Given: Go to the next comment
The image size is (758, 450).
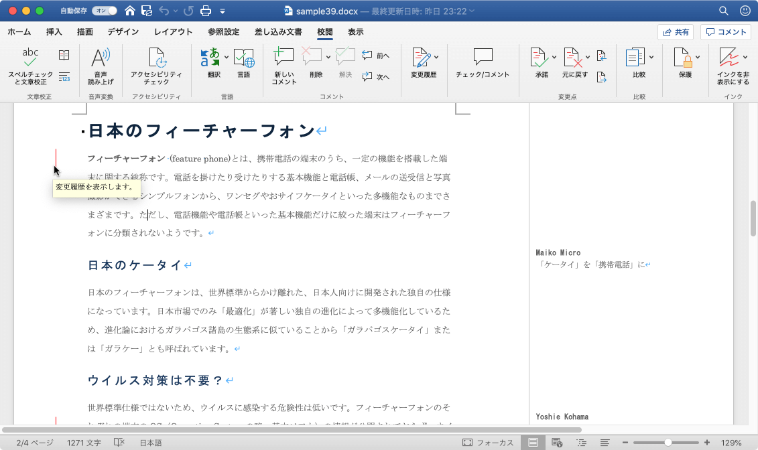Looking at the screenshot, I should pyautogui.click(x=376, y=77).
